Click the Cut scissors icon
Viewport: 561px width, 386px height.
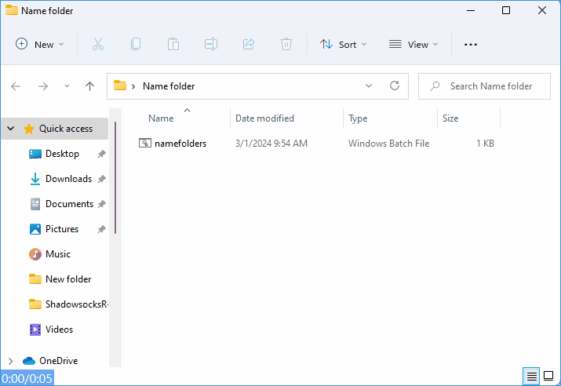click(x=97, y=45)
